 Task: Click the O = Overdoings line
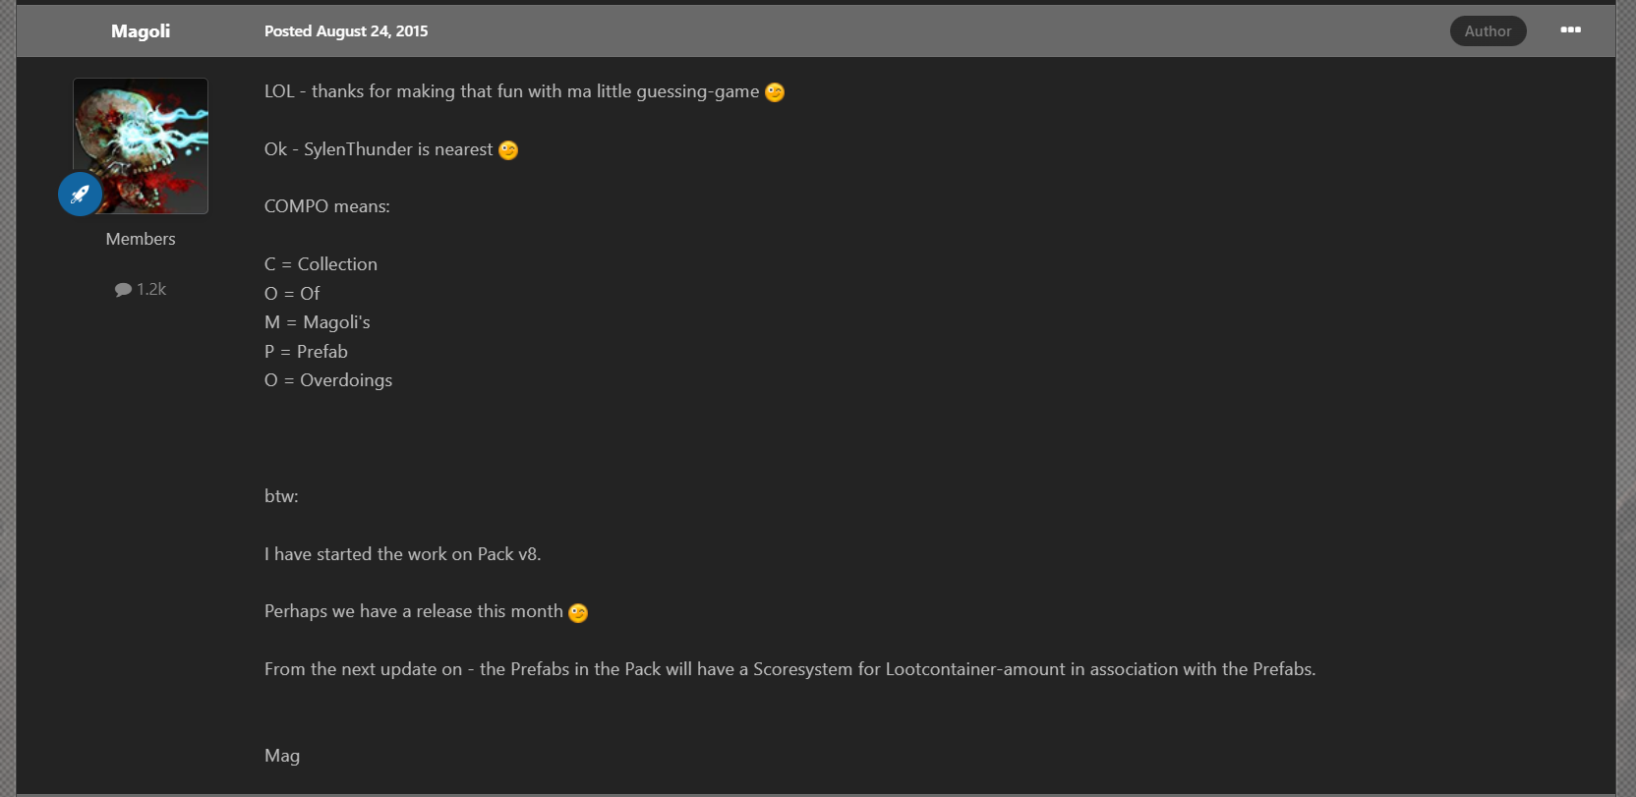[x=328, y=380]
